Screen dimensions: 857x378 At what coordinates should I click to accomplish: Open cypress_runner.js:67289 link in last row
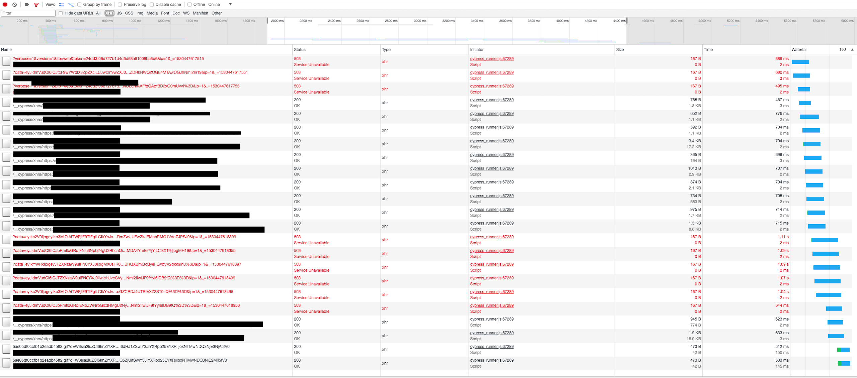(x=491, y=360)
